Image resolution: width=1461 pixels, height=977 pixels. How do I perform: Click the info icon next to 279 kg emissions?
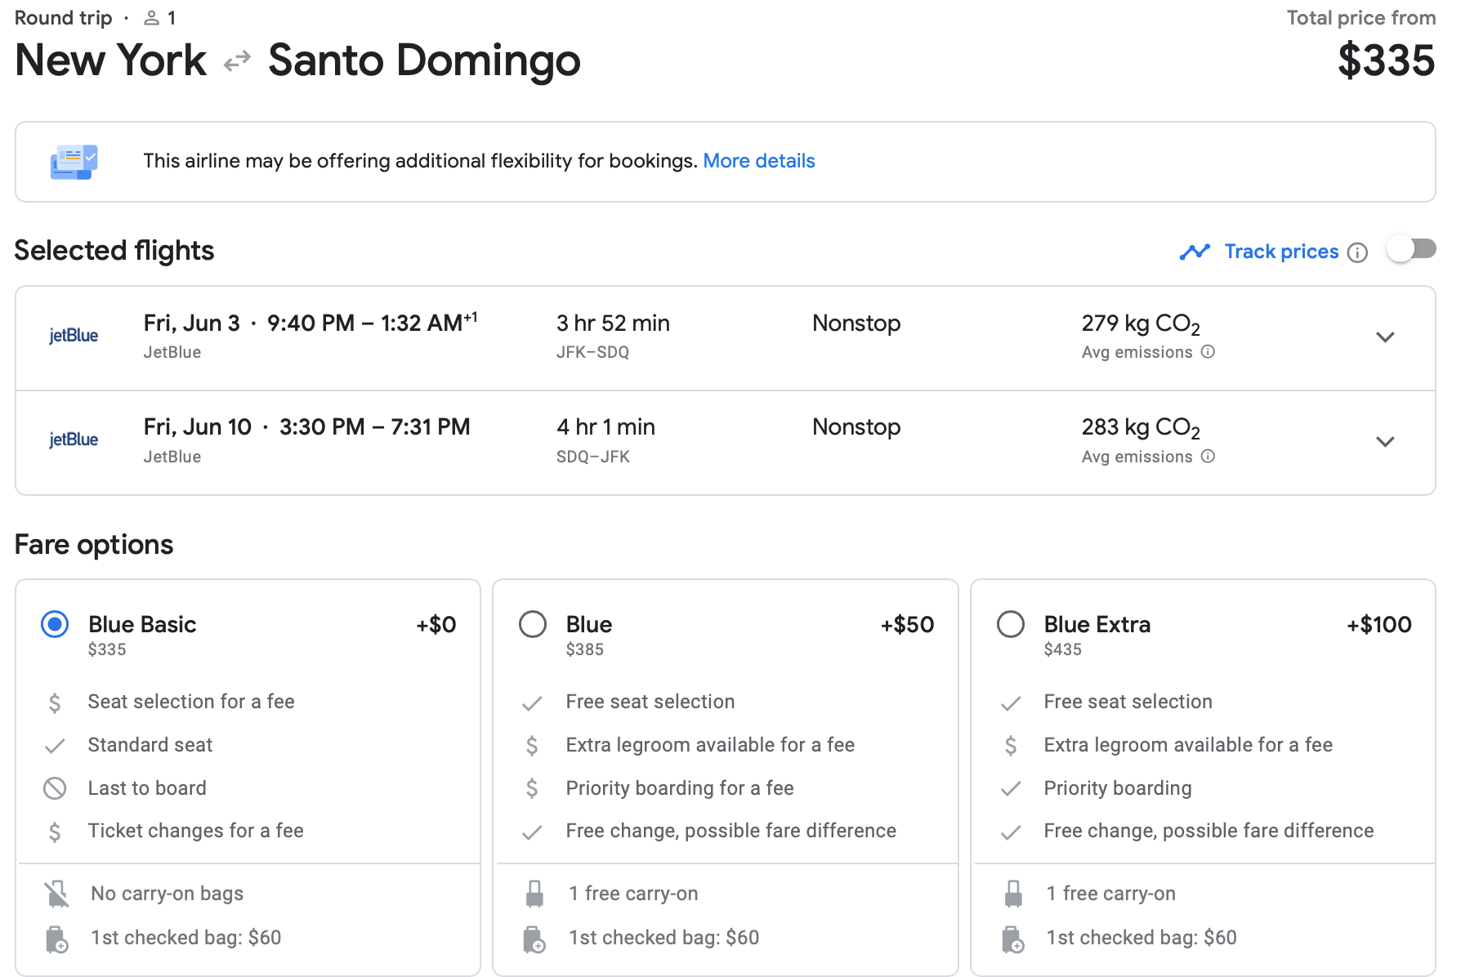pyautogui.click(x=1208, y=352)
